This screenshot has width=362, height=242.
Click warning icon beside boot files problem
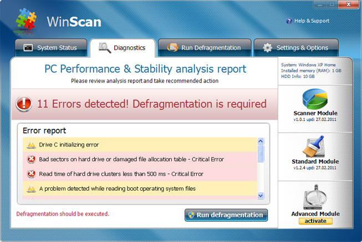coord(31,188)
